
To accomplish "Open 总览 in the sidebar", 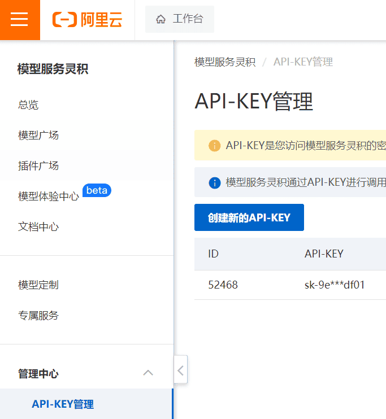I will tap(28, 105).
